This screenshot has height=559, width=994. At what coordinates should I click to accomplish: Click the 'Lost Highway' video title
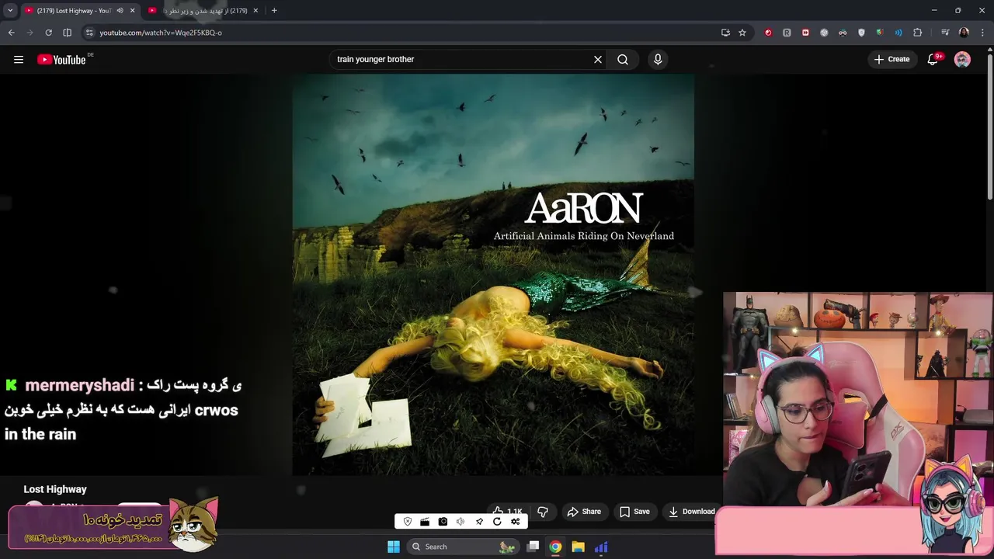pyautogui.click(x=55, y=489)
